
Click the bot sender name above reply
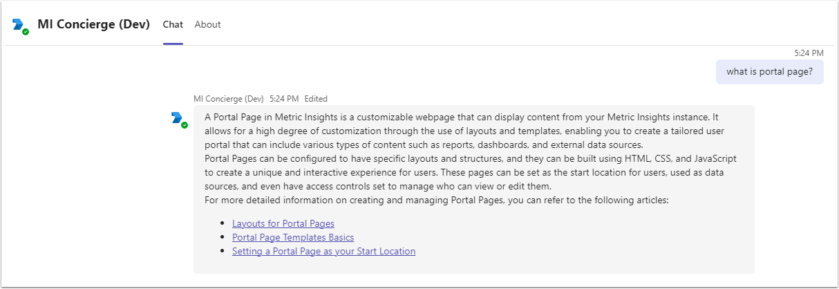coord(229,99)
